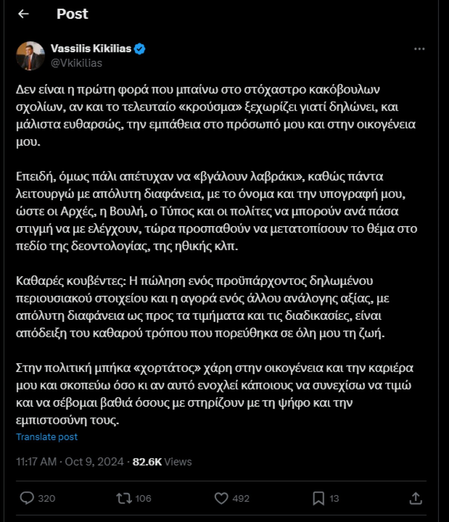Click the verified blue checkmark badge

click(140, 48)
